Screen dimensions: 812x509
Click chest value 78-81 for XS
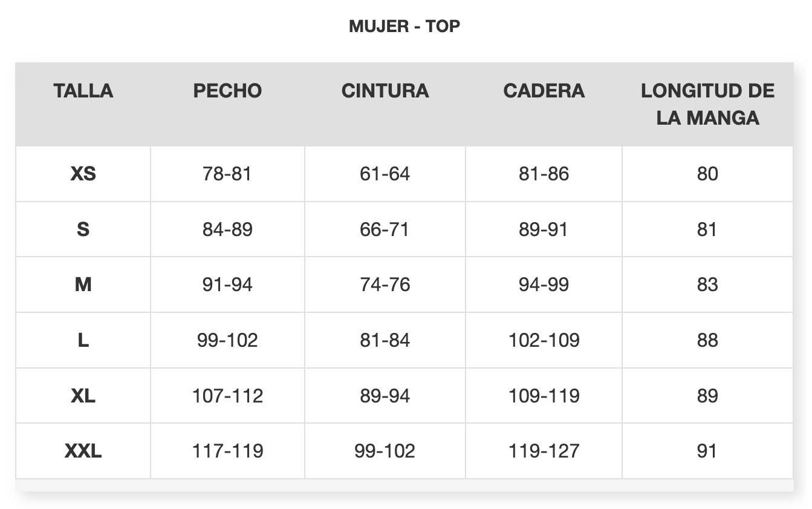227,174
